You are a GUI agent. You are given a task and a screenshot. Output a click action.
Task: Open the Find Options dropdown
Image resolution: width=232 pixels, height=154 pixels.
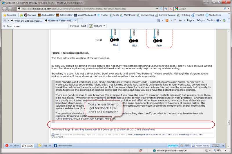coord(99,26)
